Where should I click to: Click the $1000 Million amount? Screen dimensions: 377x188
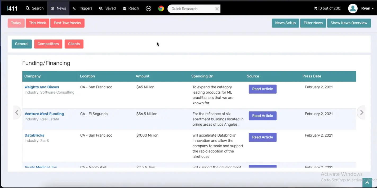point(147,135)
